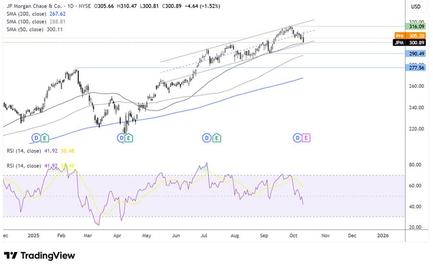
Task: Click the 260.00 price axis label
Action: pos(416,86)
